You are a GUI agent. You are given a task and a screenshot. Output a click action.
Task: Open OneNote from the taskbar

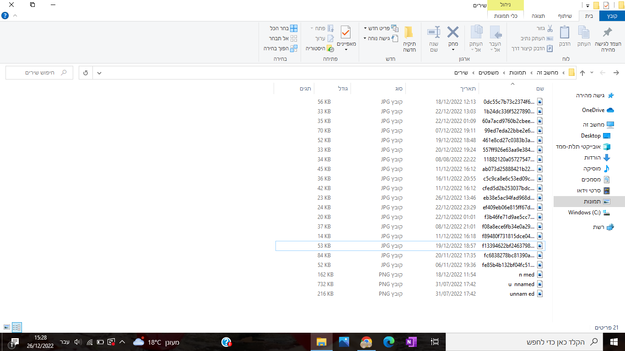click(411, 342)
